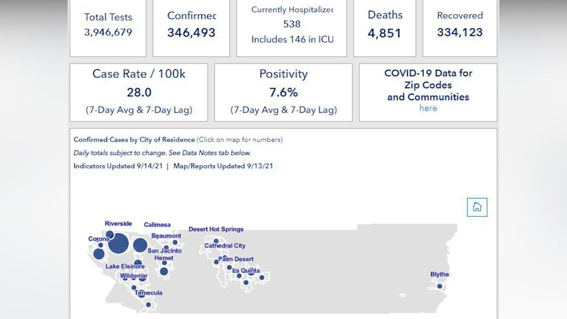Click the Blythe case circle on map

pyautogui.click(x=439, y=286)
